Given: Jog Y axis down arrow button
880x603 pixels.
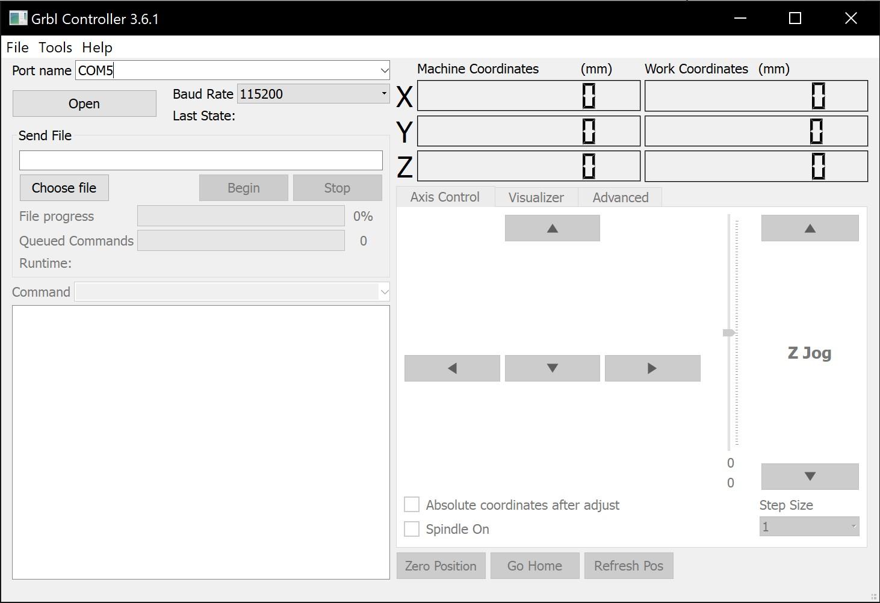Looking at the screenshot, I should (x=552, y=368).
